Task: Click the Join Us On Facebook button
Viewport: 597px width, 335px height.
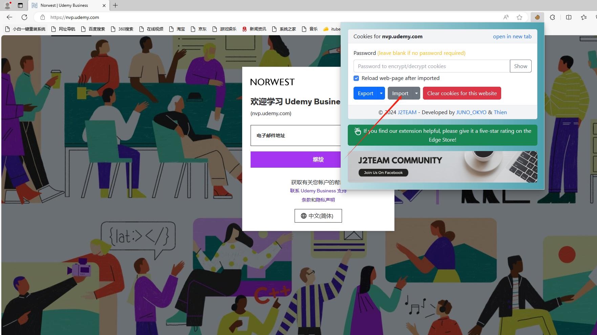Action: (383, 172)
